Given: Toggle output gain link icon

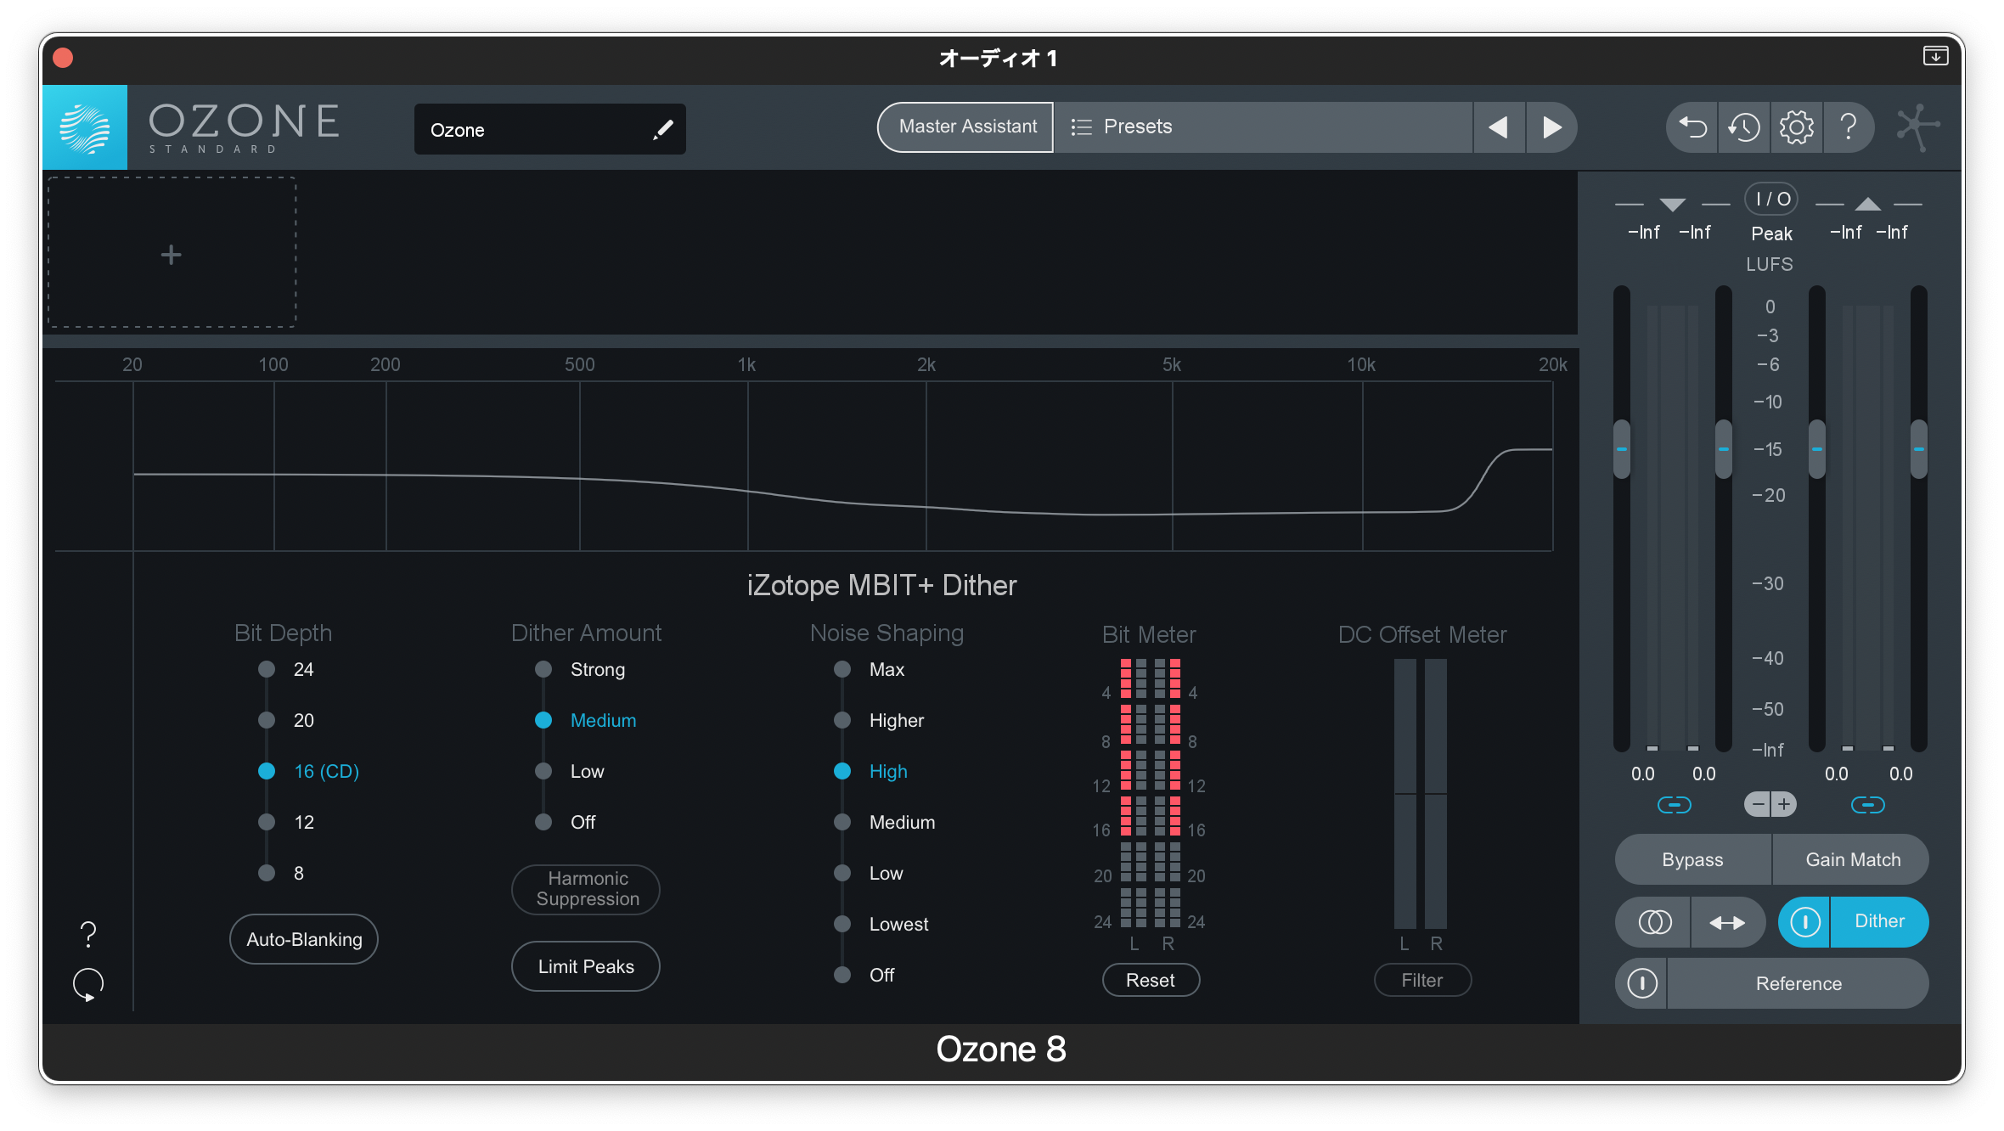Looking at the screenshot, I should (x=1867, y=804).
